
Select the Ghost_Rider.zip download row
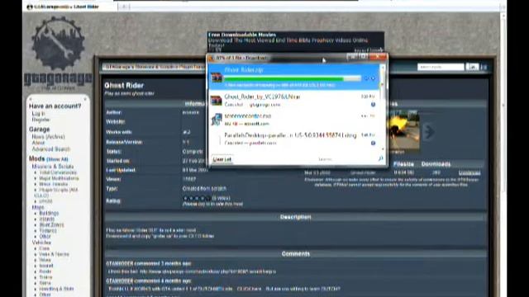click(x=294, y=77)
